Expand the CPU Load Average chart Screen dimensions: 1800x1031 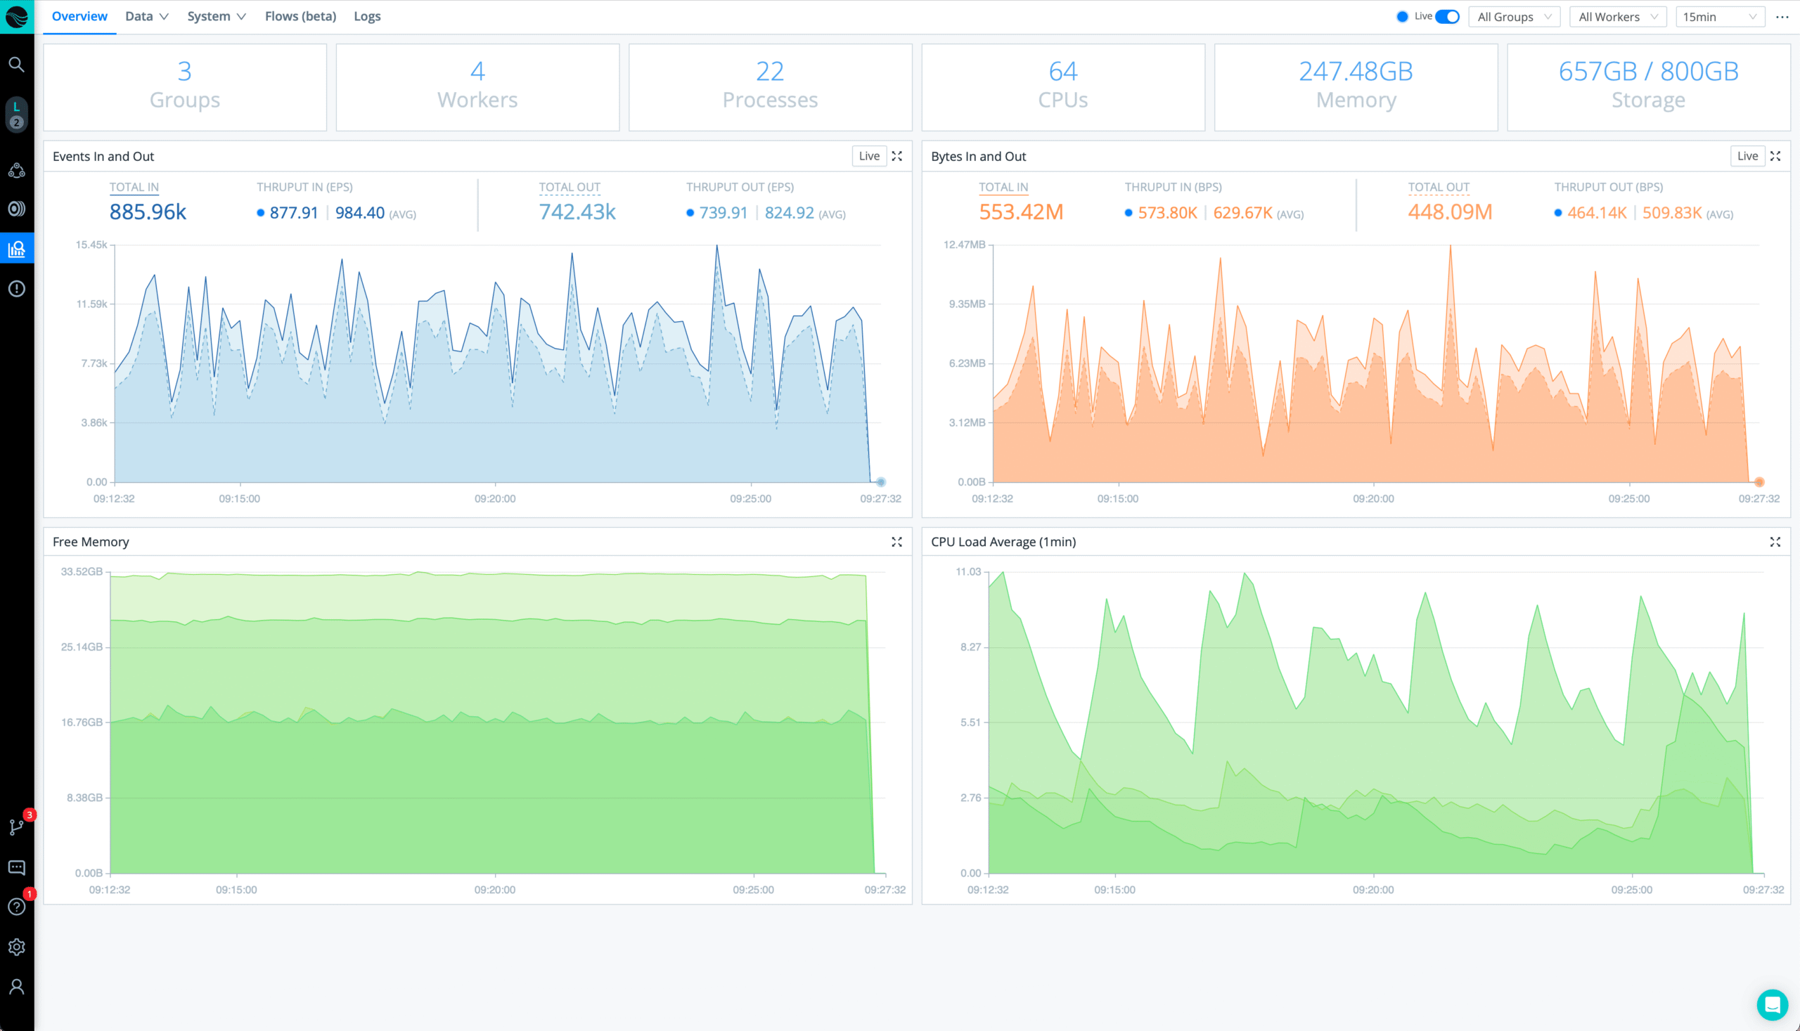(1776, 542)
